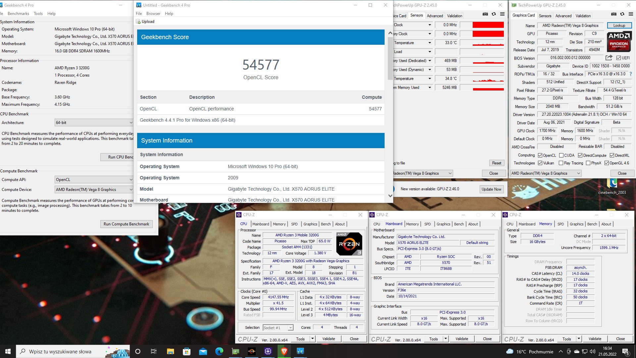Click the GPU Temperature sensor graph in GPU-Z
The height and width of the screenshot is (358, 636).
point(482,43)
